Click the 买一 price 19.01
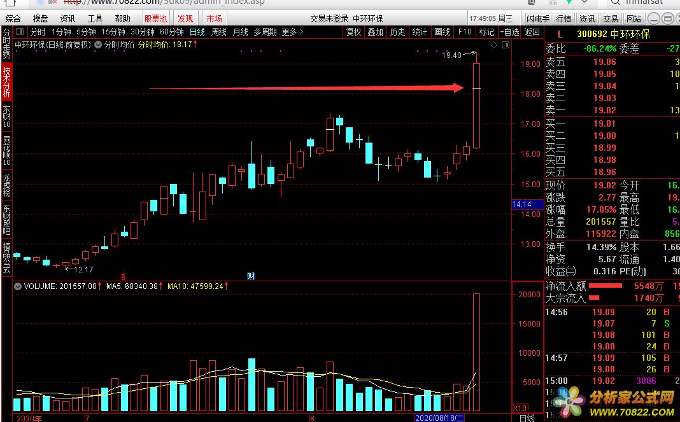 point(604,123)
